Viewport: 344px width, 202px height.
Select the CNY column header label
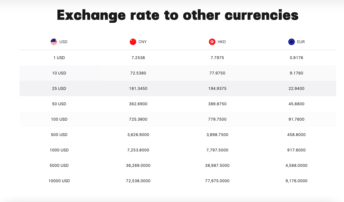(x=143, y=42)
